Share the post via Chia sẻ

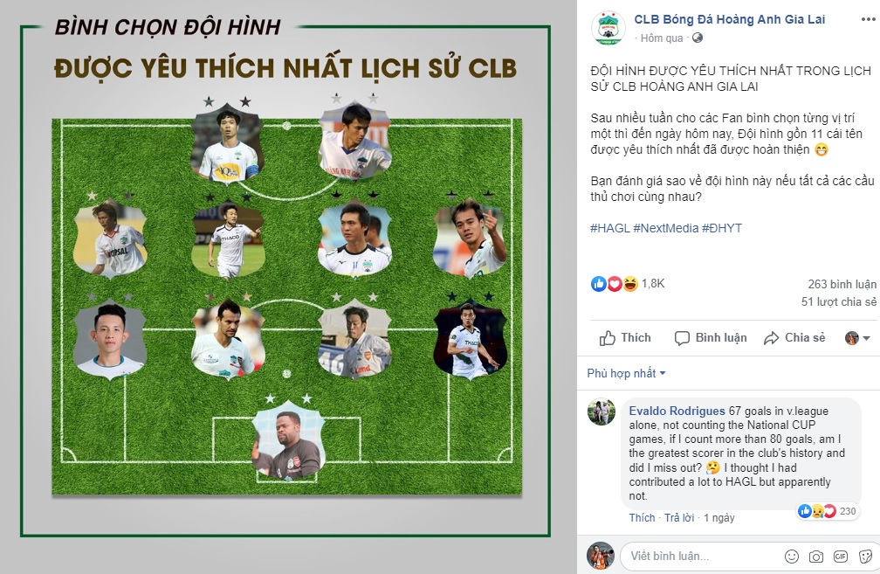pyautogui.click(x=794, y=338)
